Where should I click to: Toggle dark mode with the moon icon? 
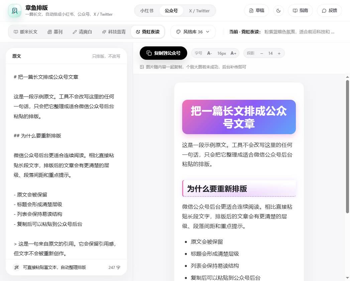[x=278, y=10]
